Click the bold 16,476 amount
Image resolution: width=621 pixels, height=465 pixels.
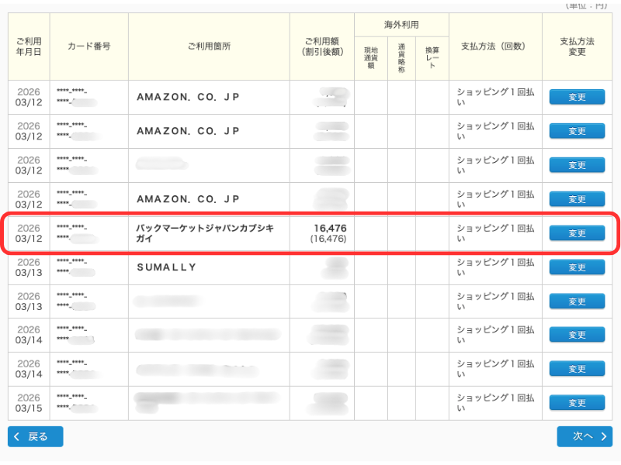pos(330,227)
